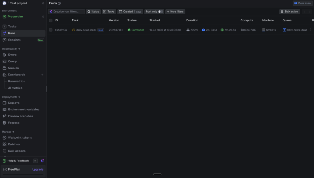Click the bottom panel resize handle
Screen dimensions: 314x178
(157, 174)
